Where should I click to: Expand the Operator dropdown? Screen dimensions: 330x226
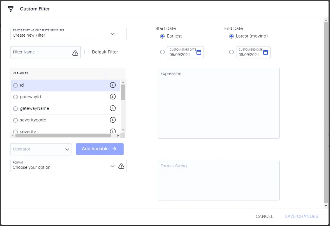[41, 149]
